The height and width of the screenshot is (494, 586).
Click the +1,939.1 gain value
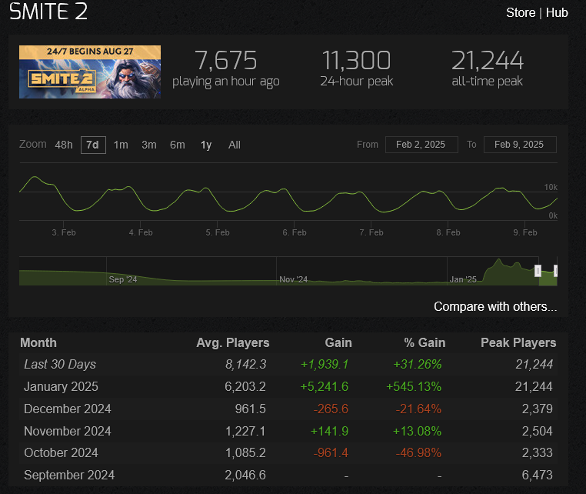pyautogui.click(x=325, y=364)
